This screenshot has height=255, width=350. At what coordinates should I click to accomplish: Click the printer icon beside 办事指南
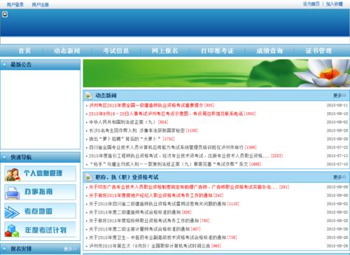click(13, 193)
